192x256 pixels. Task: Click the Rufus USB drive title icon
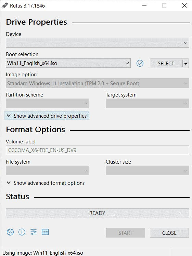pos(5,5)
